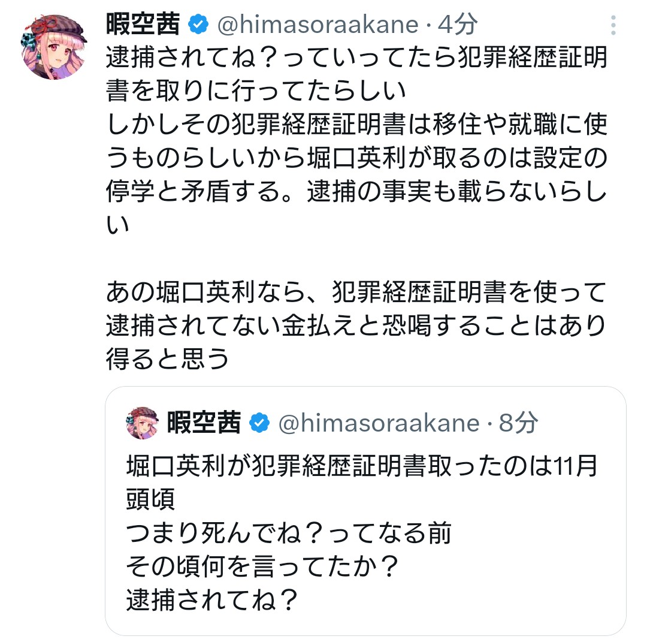Open the quoted tweet line mentioning 11月
Image resolution: width=647 pixels, height=642 pixels.
(362, 466)
